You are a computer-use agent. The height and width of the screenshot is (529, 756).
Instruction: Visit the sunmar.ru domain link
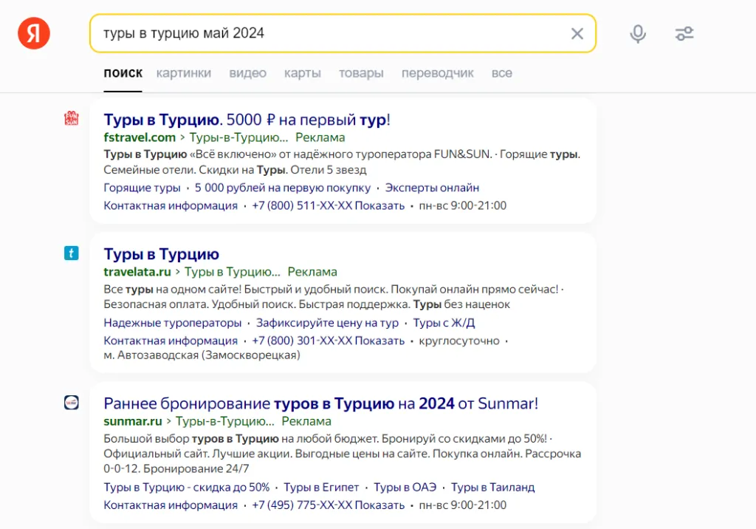click(x=133, y=421)
